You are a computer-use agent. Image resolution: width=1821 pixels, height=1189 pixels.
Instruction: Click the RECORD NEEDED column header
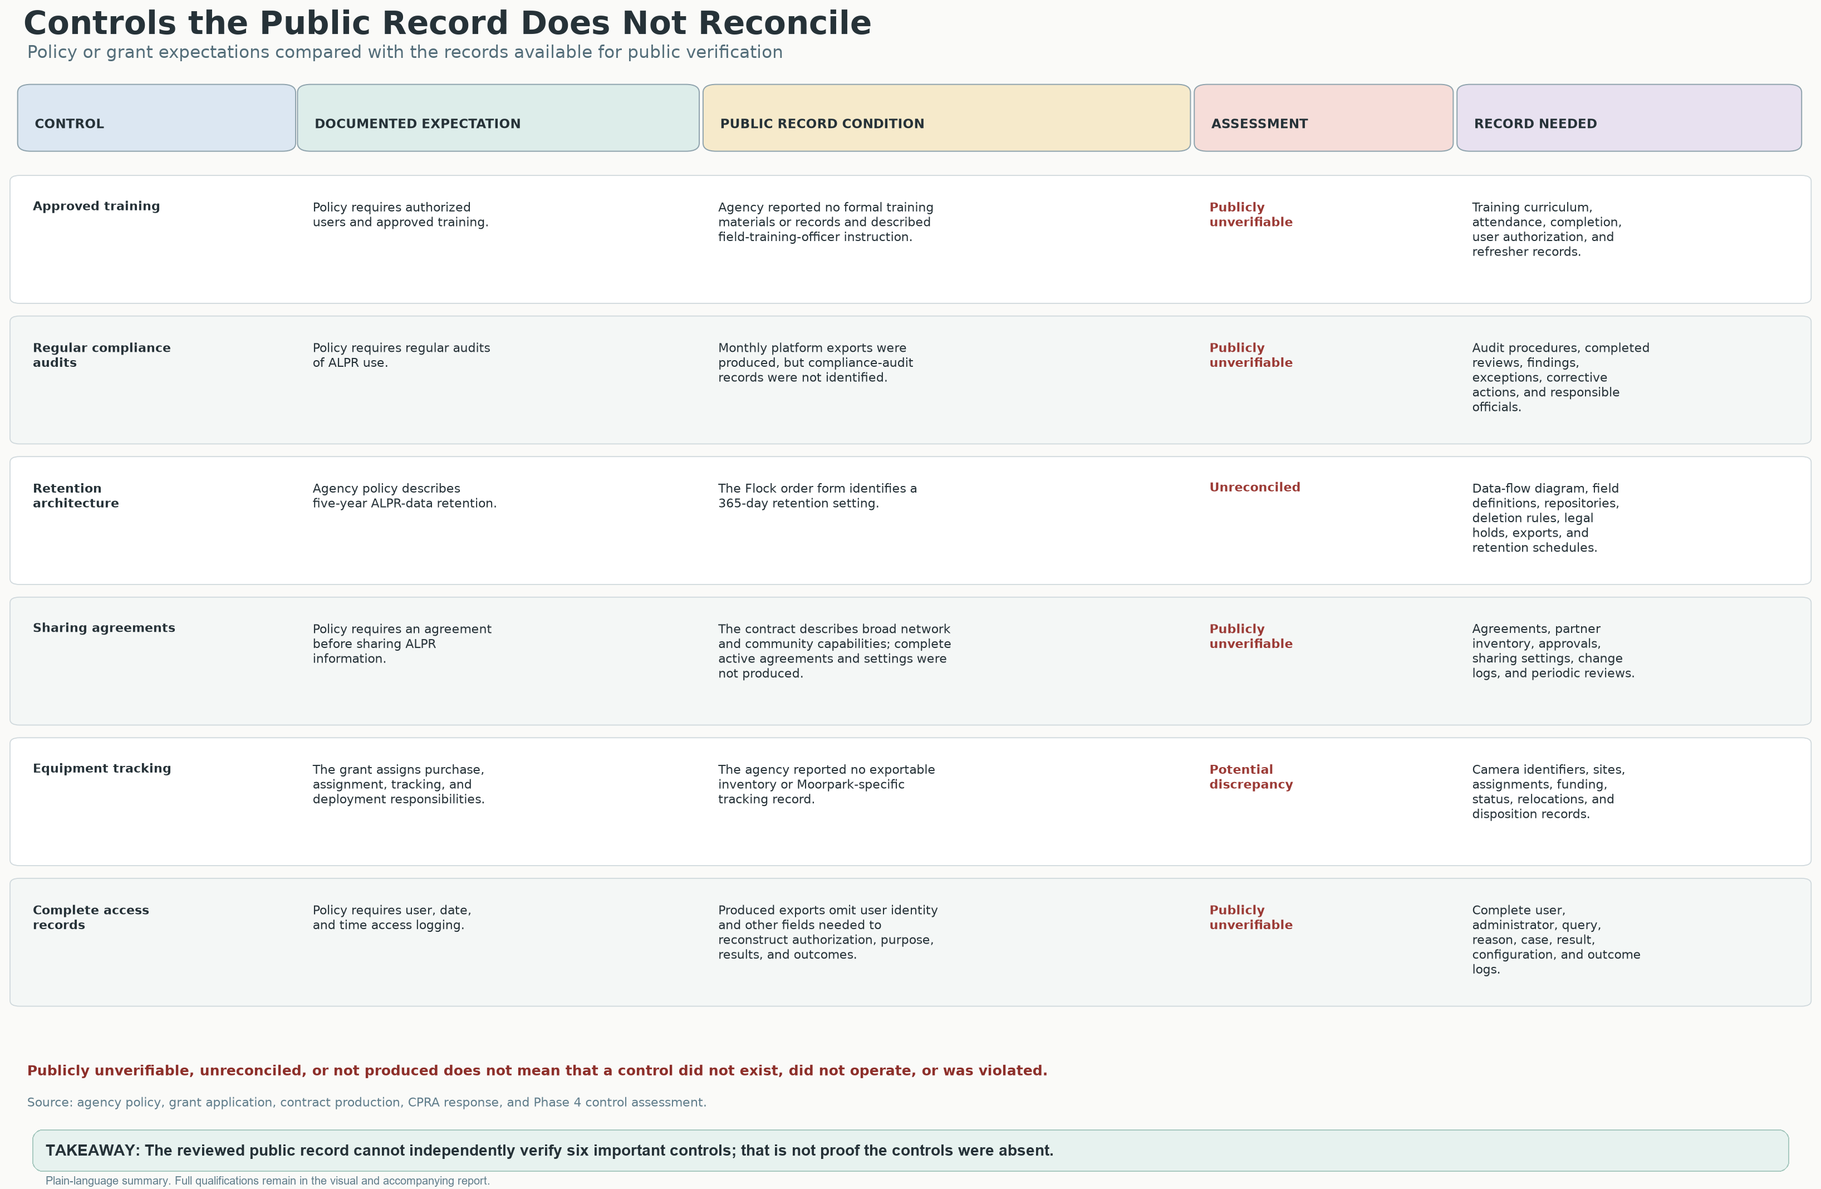1629,118
